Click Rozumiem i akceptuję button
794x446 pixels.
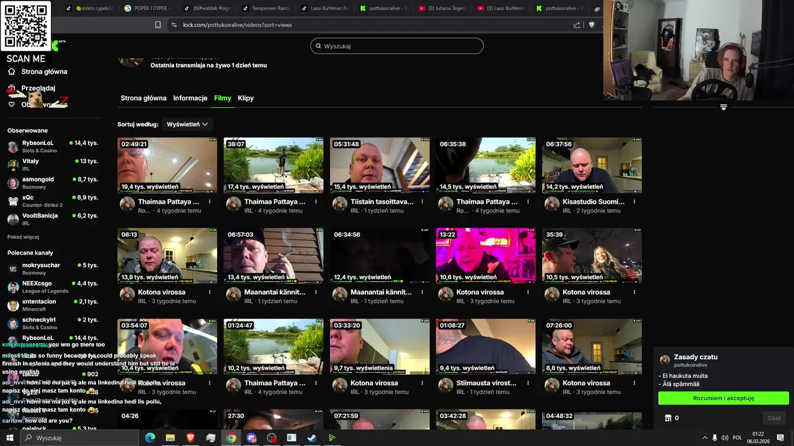pyautogui.click(x=723, y=398)
